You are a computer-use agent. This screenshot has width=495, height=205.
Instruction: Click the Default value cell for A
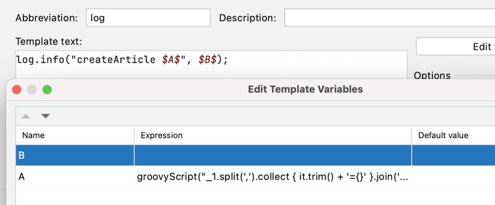coord(454,177)
